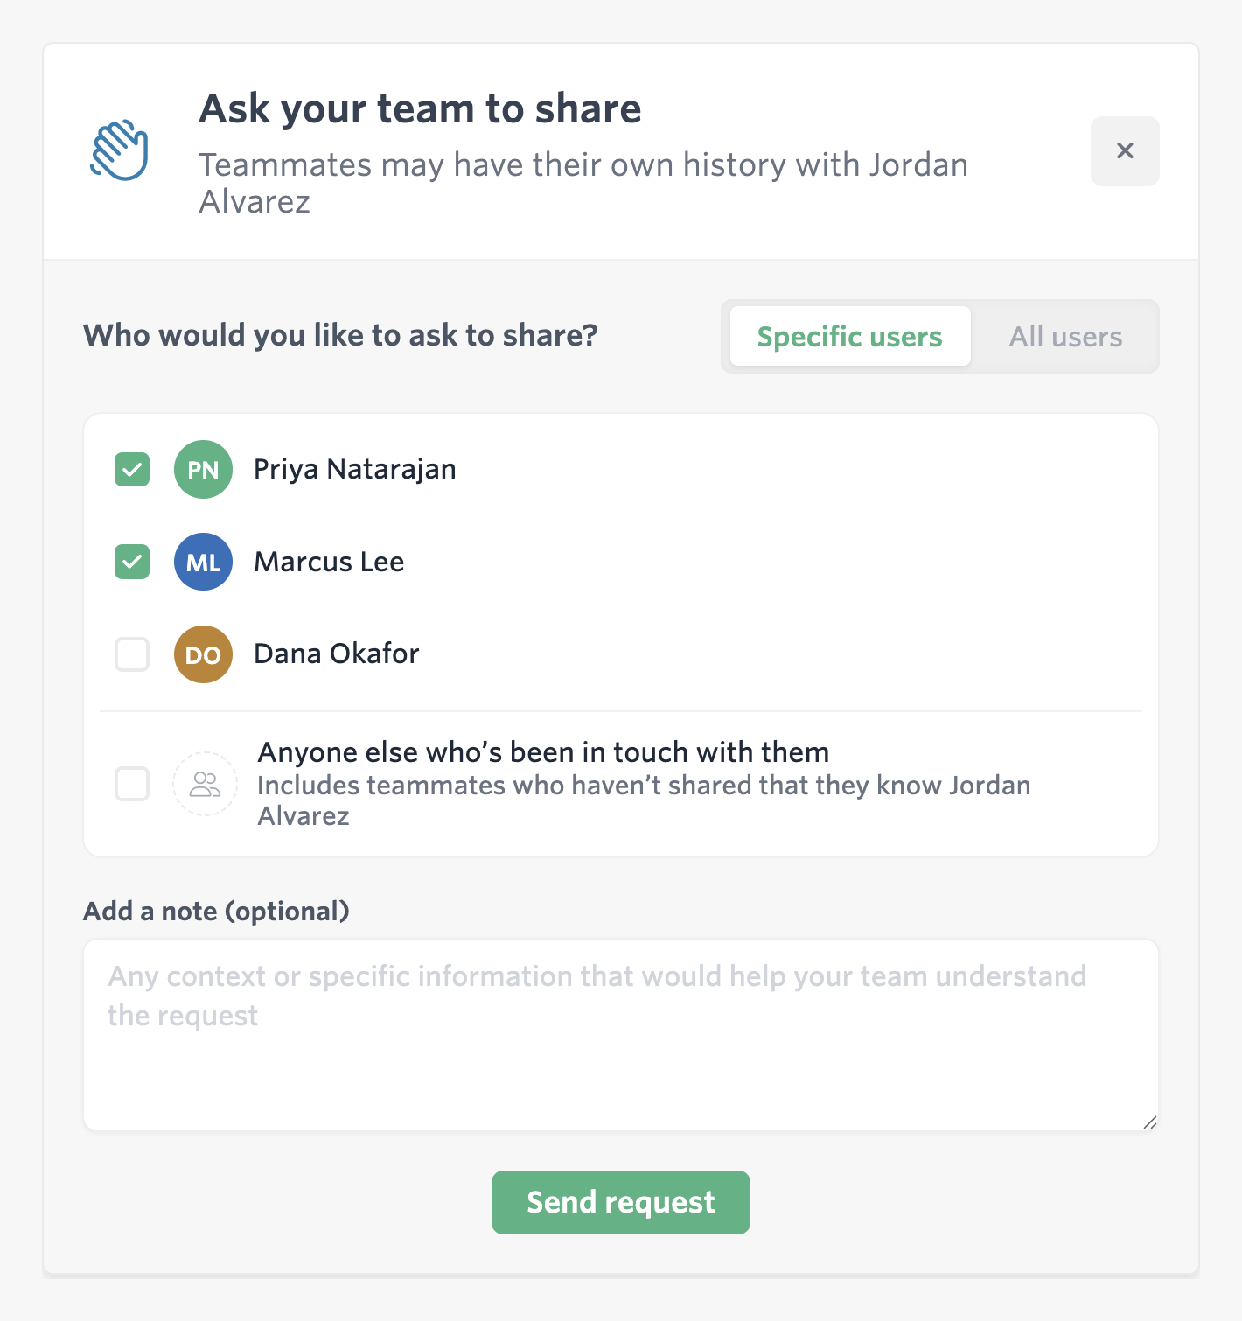Check the Dana Okafor checkbox
This screenshot has width=1242, height=1321.
(132, 654)
